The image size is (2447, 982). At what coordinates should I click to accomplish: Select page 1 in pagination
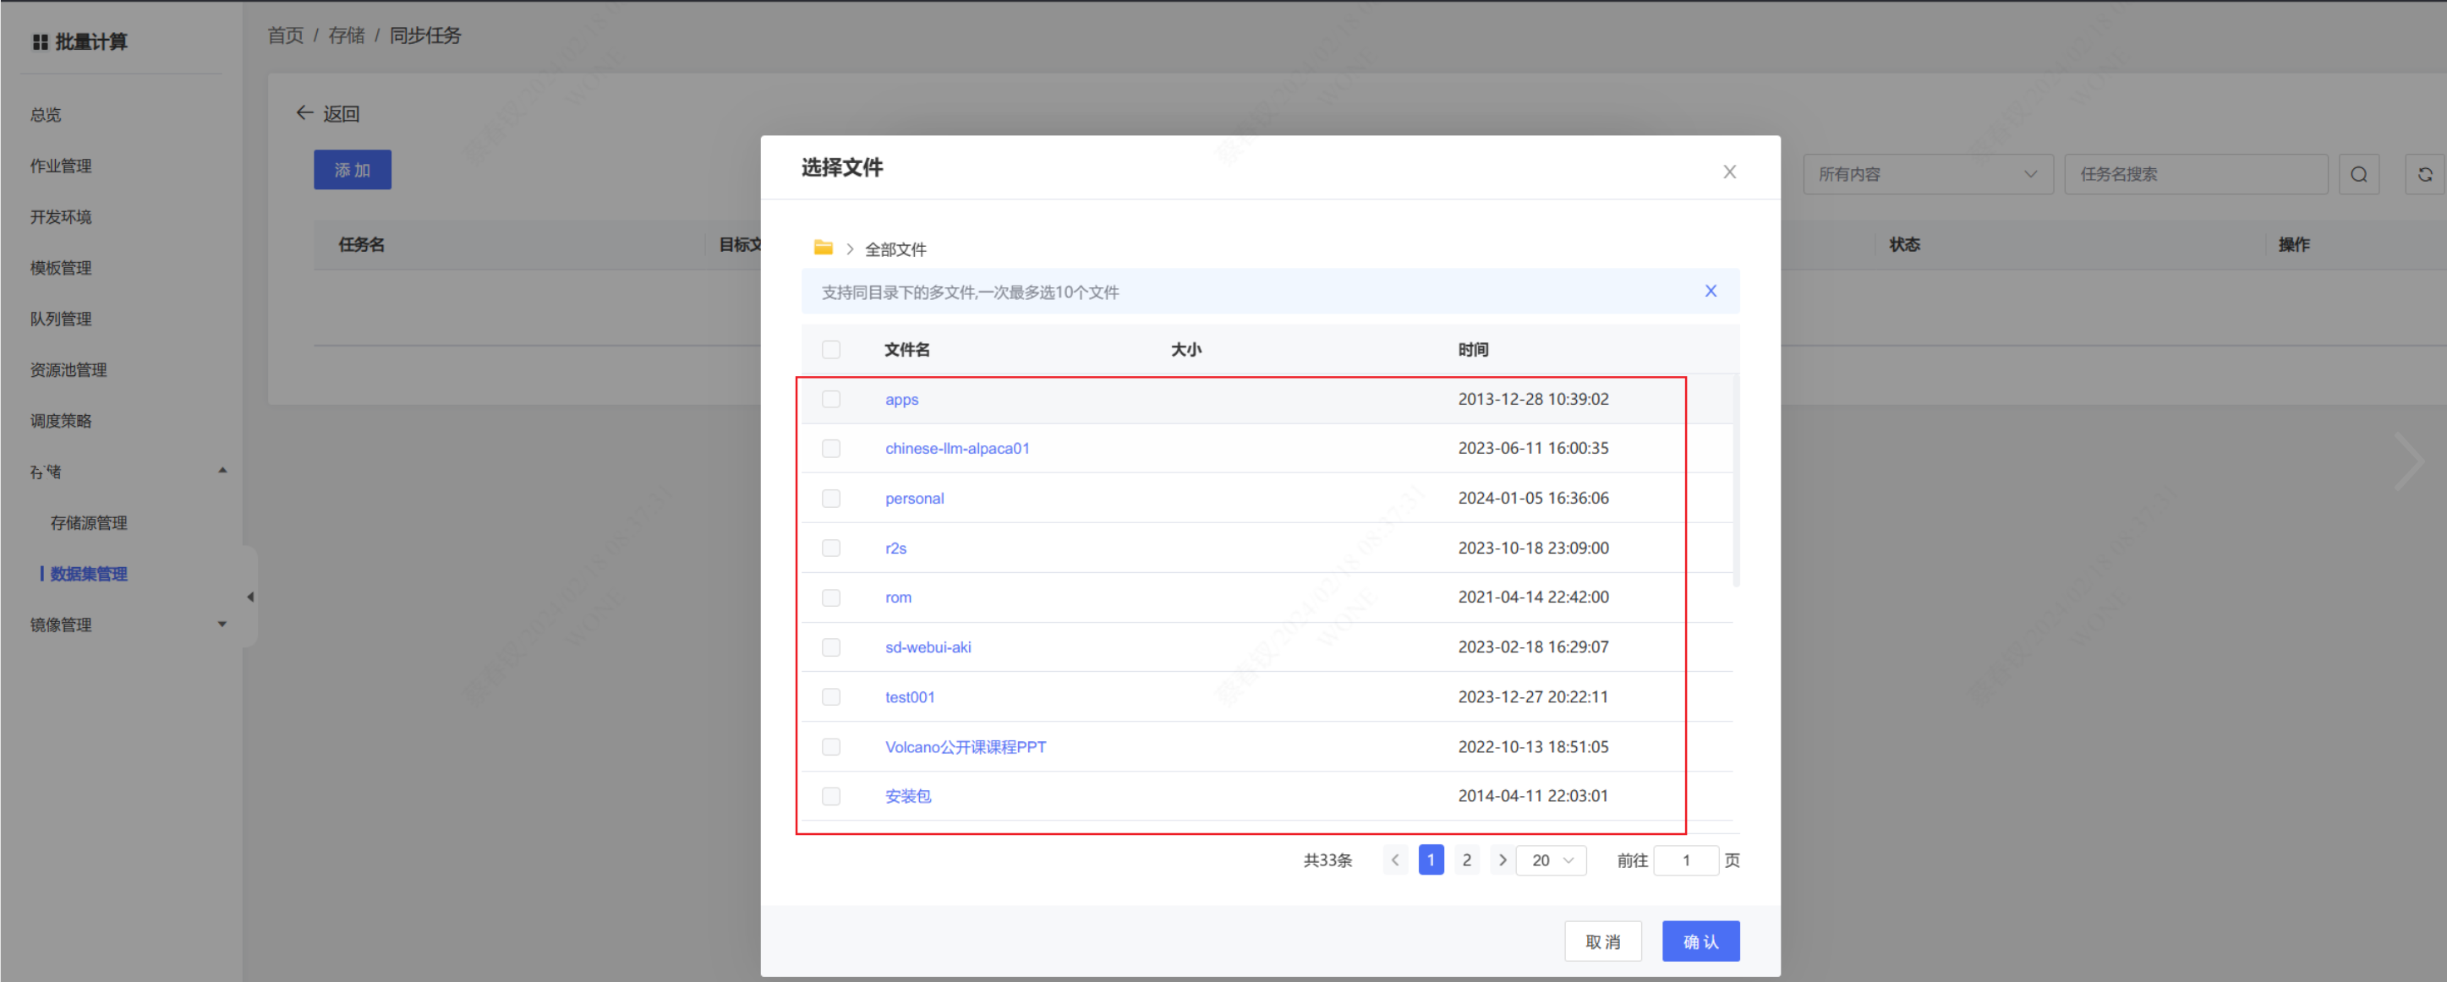click(1431, 859)
